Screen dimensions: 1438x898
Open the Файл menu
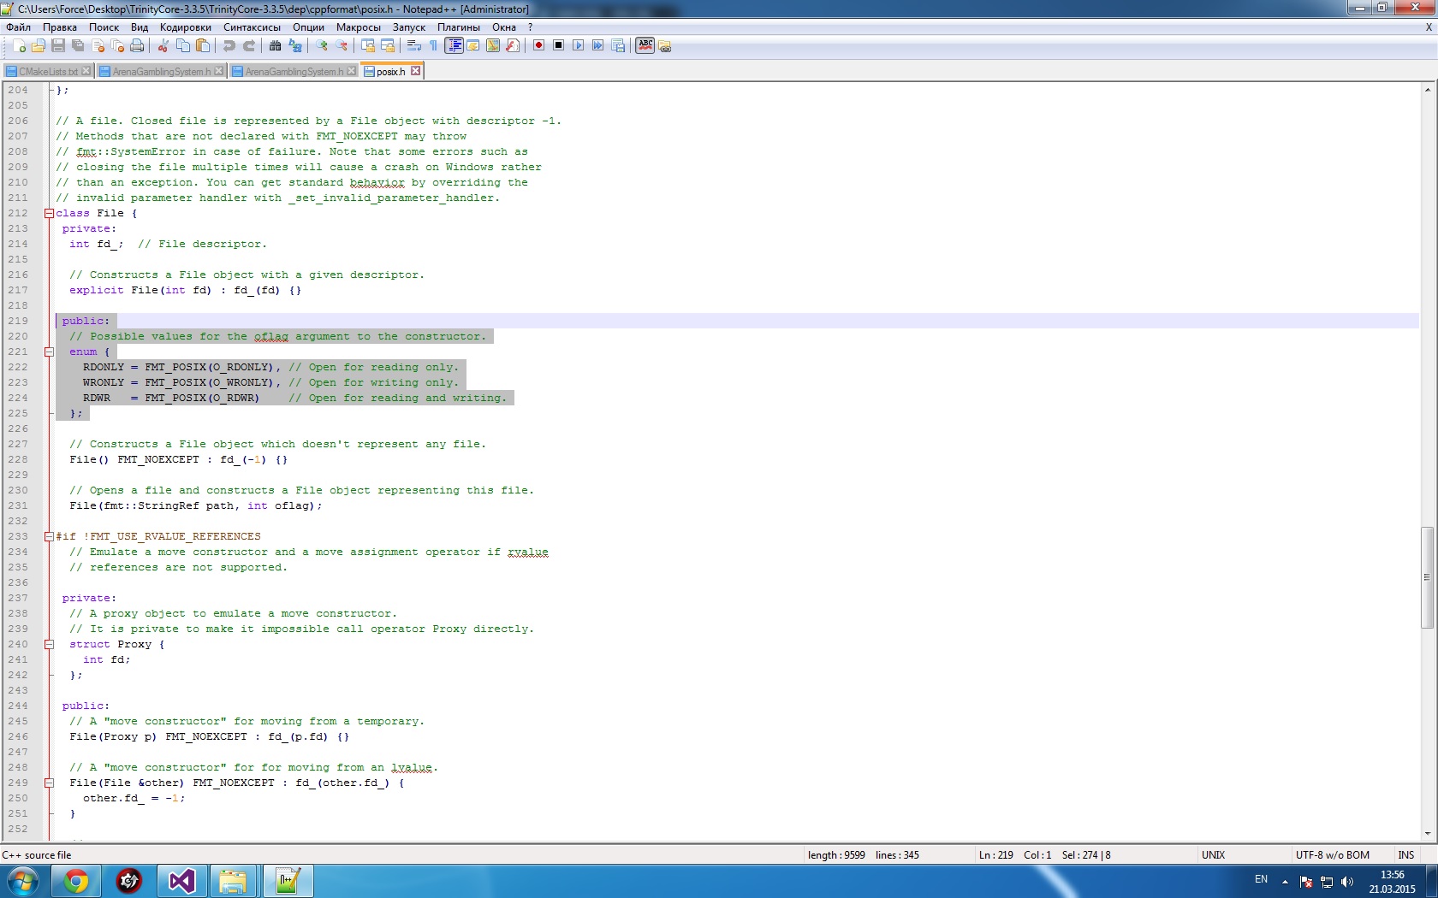tap(18, 27)
